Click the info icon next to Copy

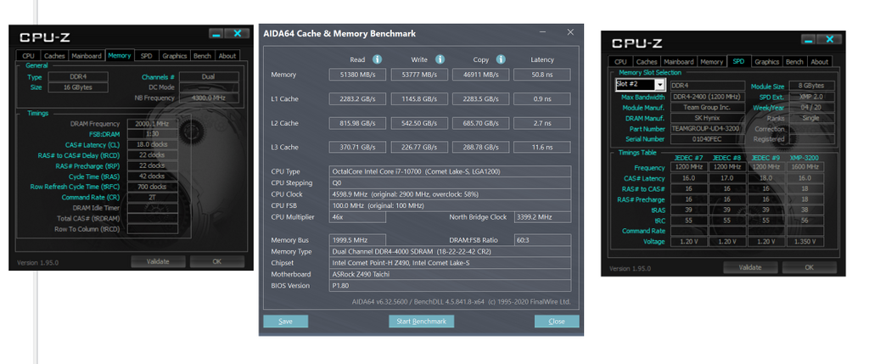click(501, 59)
